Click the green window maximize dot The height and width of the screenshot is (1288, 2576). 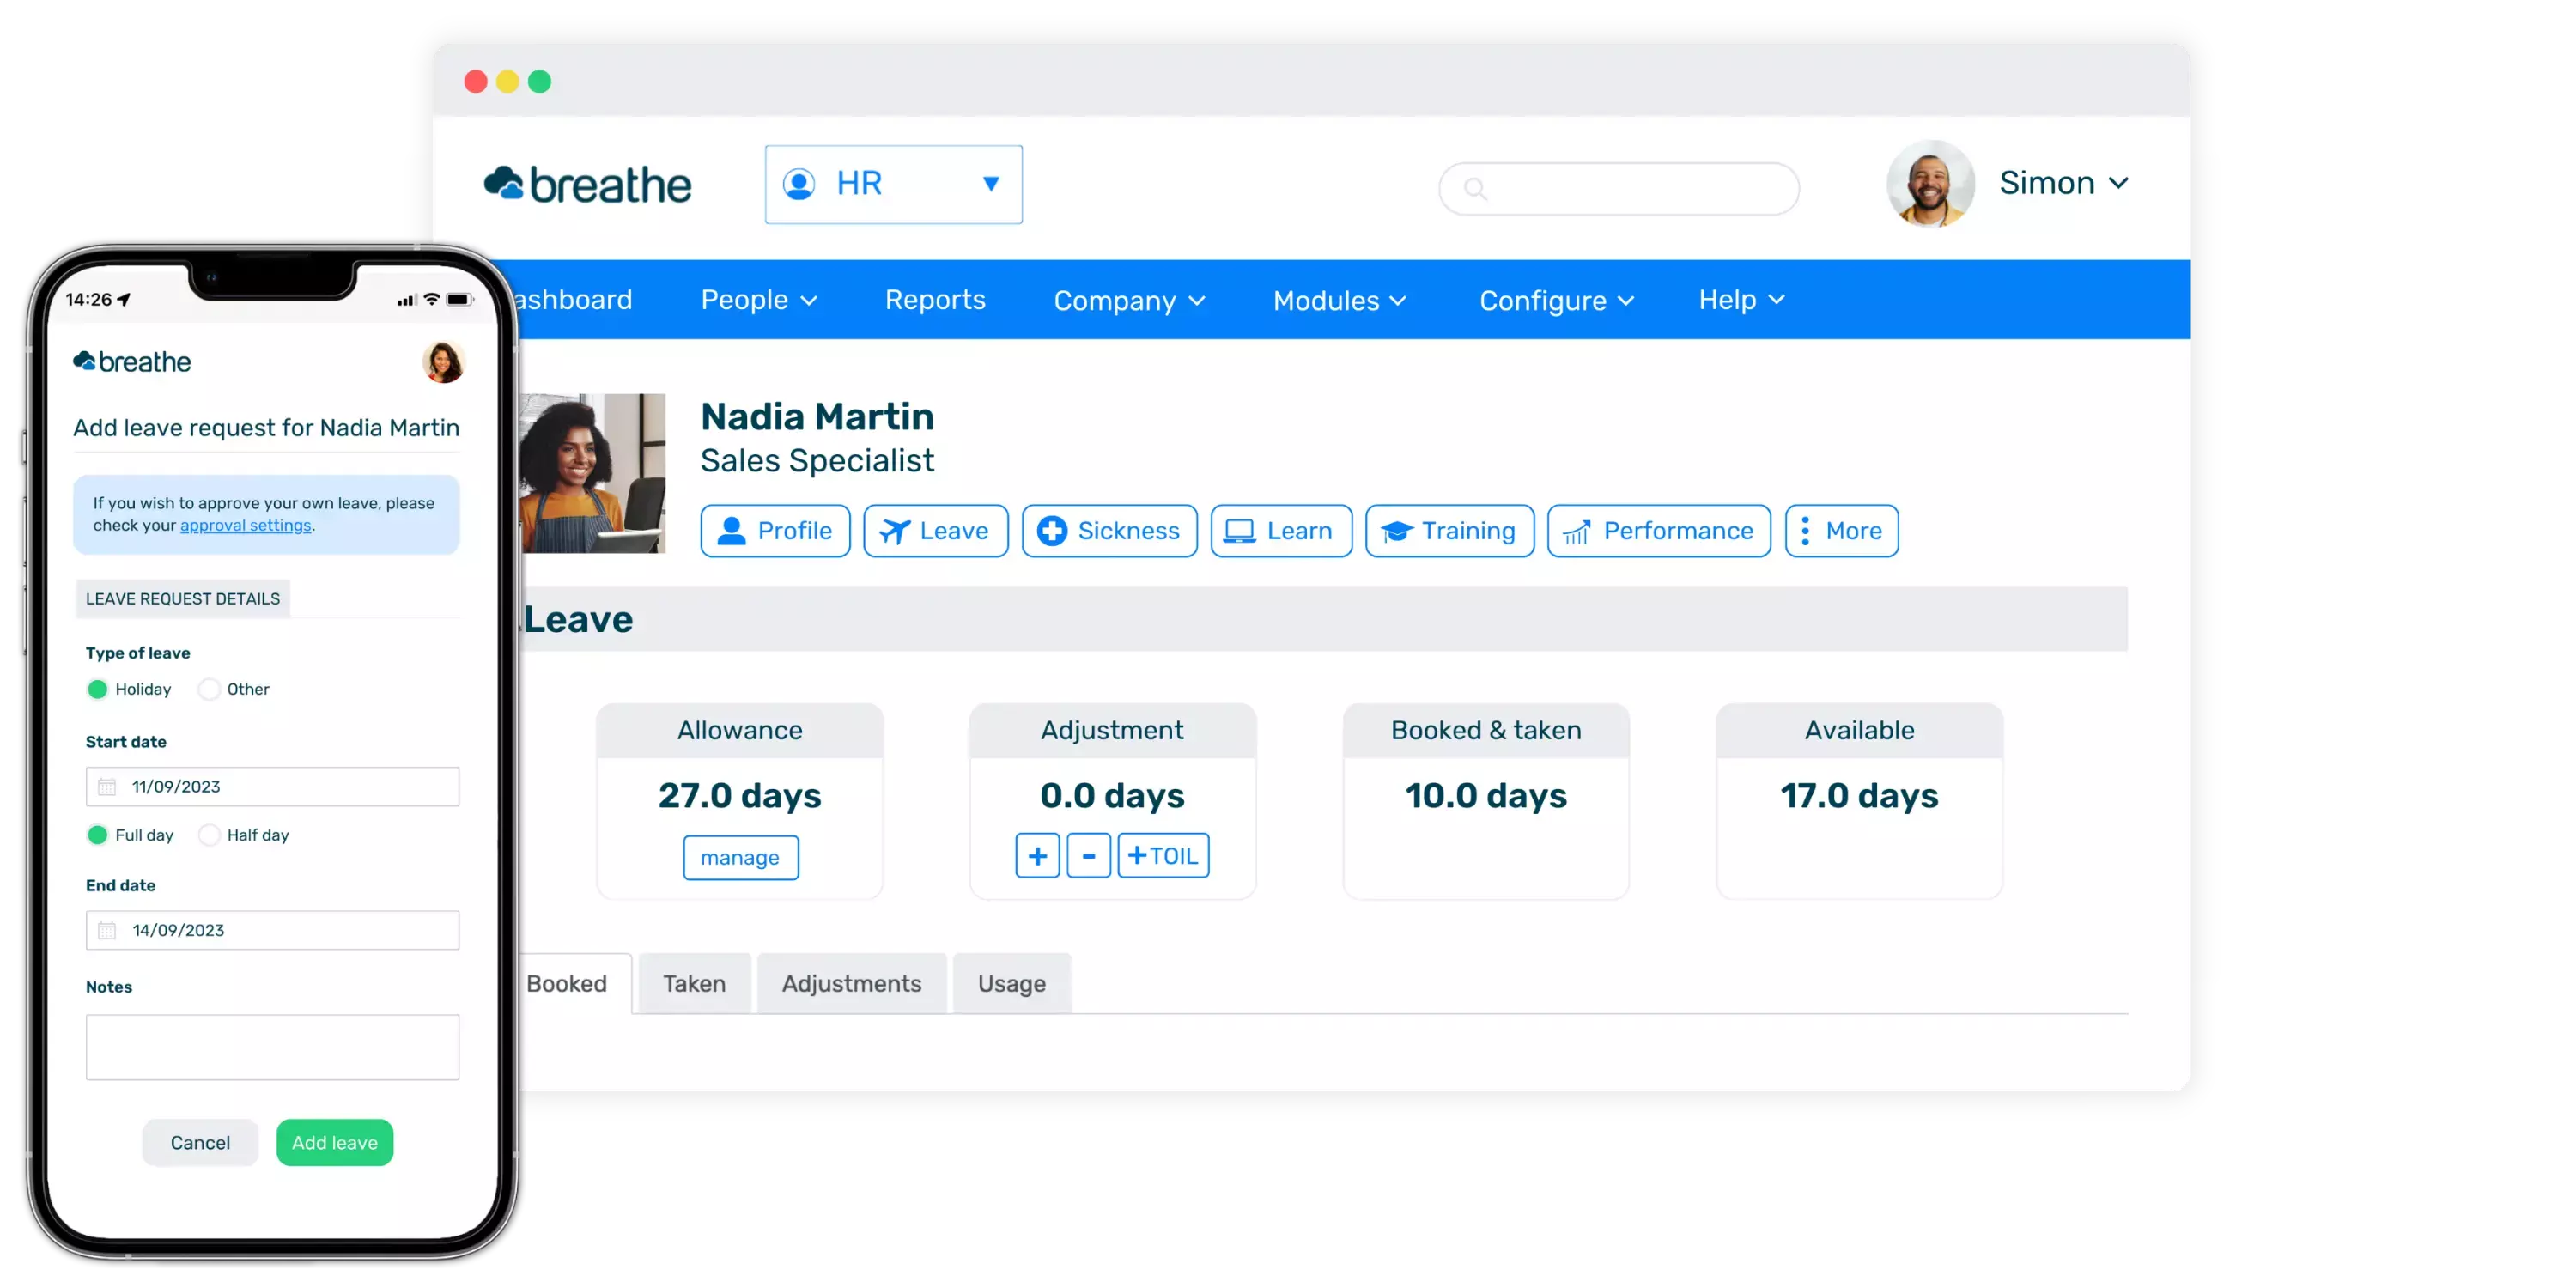tap(539, 82)
